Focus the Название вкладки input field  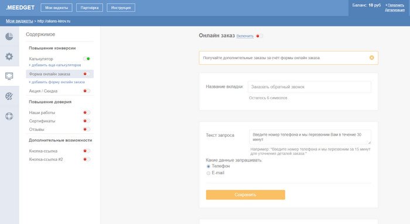pos(309,87)
